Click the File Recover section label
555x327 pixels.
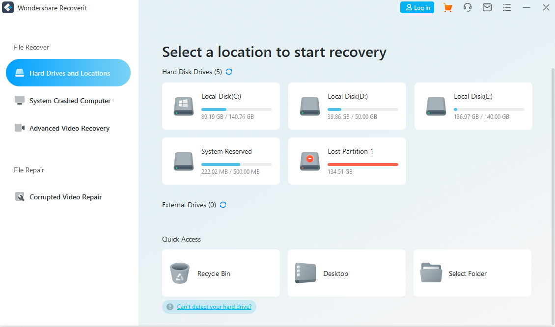[31, 48]
